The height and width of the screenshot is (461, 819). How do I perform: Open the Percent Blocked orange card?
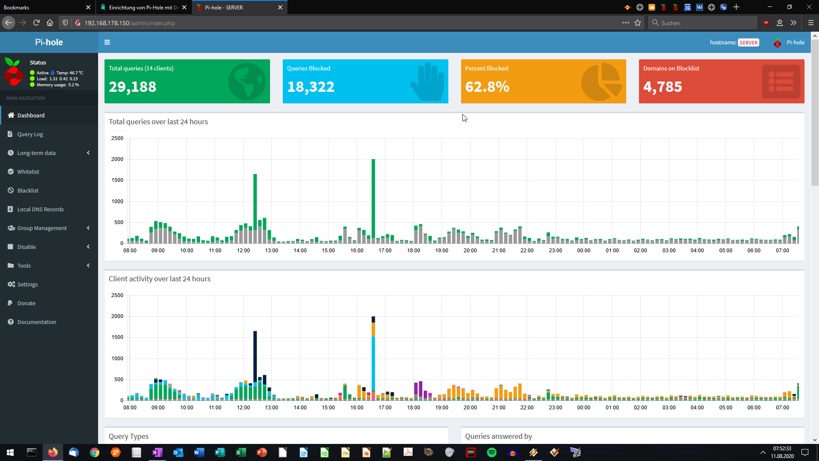543,81
